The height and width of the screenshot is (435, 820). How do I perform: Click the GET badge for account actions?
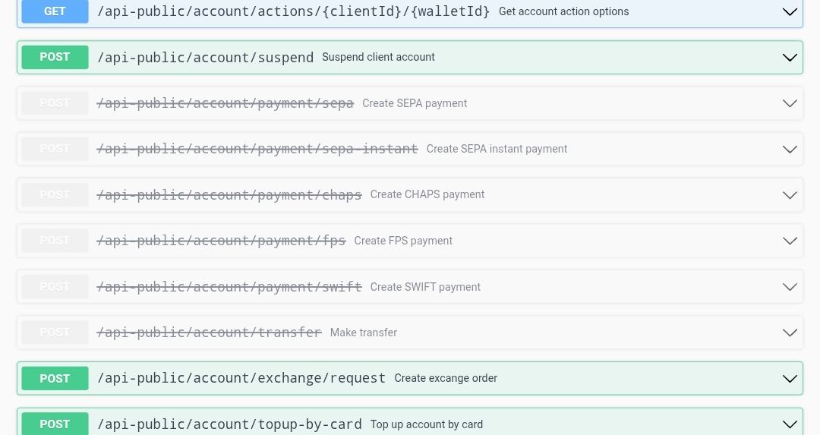(x=55, y=11)
